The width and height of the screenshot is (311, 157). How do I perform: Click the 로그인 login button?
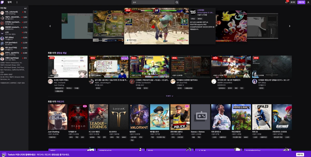tap(293, 2)
